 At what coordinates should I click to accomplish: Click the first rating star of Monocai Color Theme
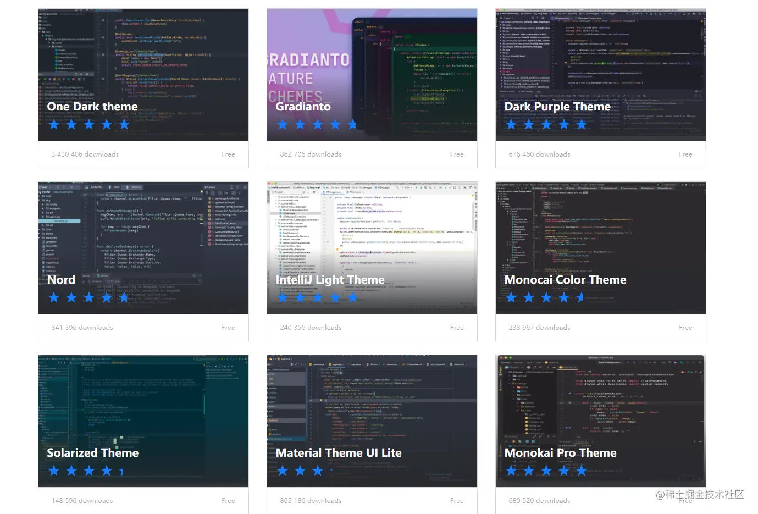511,297
